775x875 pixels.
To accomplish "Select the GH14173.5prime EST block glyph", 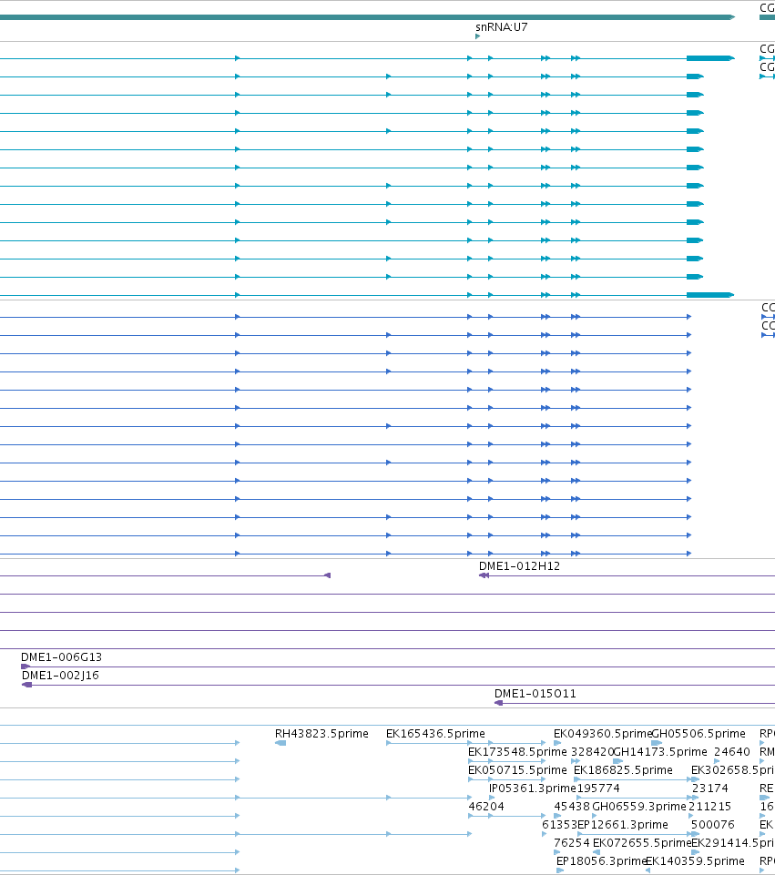I will [617, 761].
